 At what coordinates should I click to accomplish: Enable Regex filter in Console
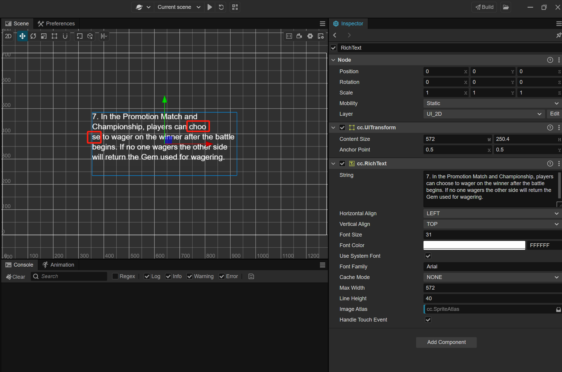115,276
